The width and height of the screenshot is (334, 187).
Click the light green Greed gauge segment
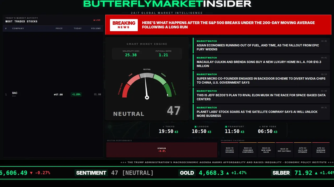[x=160, y=79]
